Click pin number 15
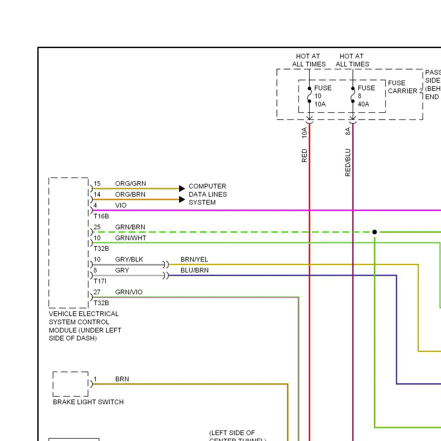 coord(97,183)
